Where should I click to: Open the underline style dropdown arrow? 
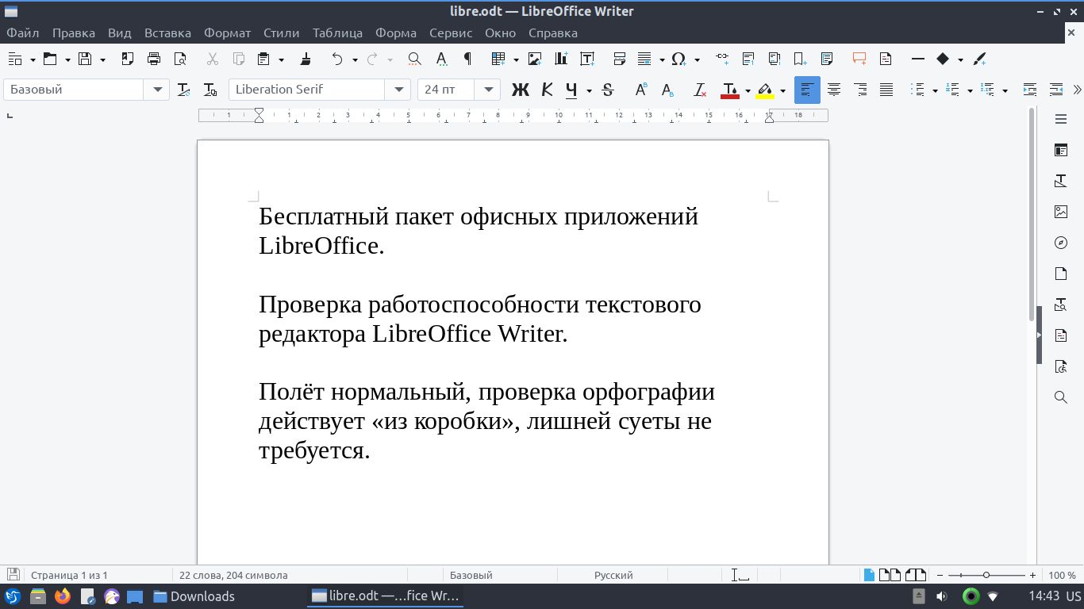point(589,90)
